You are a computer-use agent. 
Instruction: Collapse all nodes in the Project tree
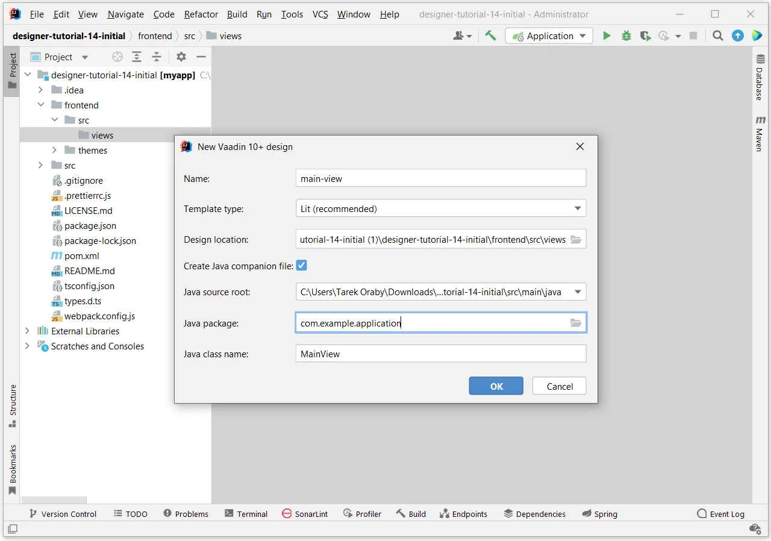pos(157,57)
